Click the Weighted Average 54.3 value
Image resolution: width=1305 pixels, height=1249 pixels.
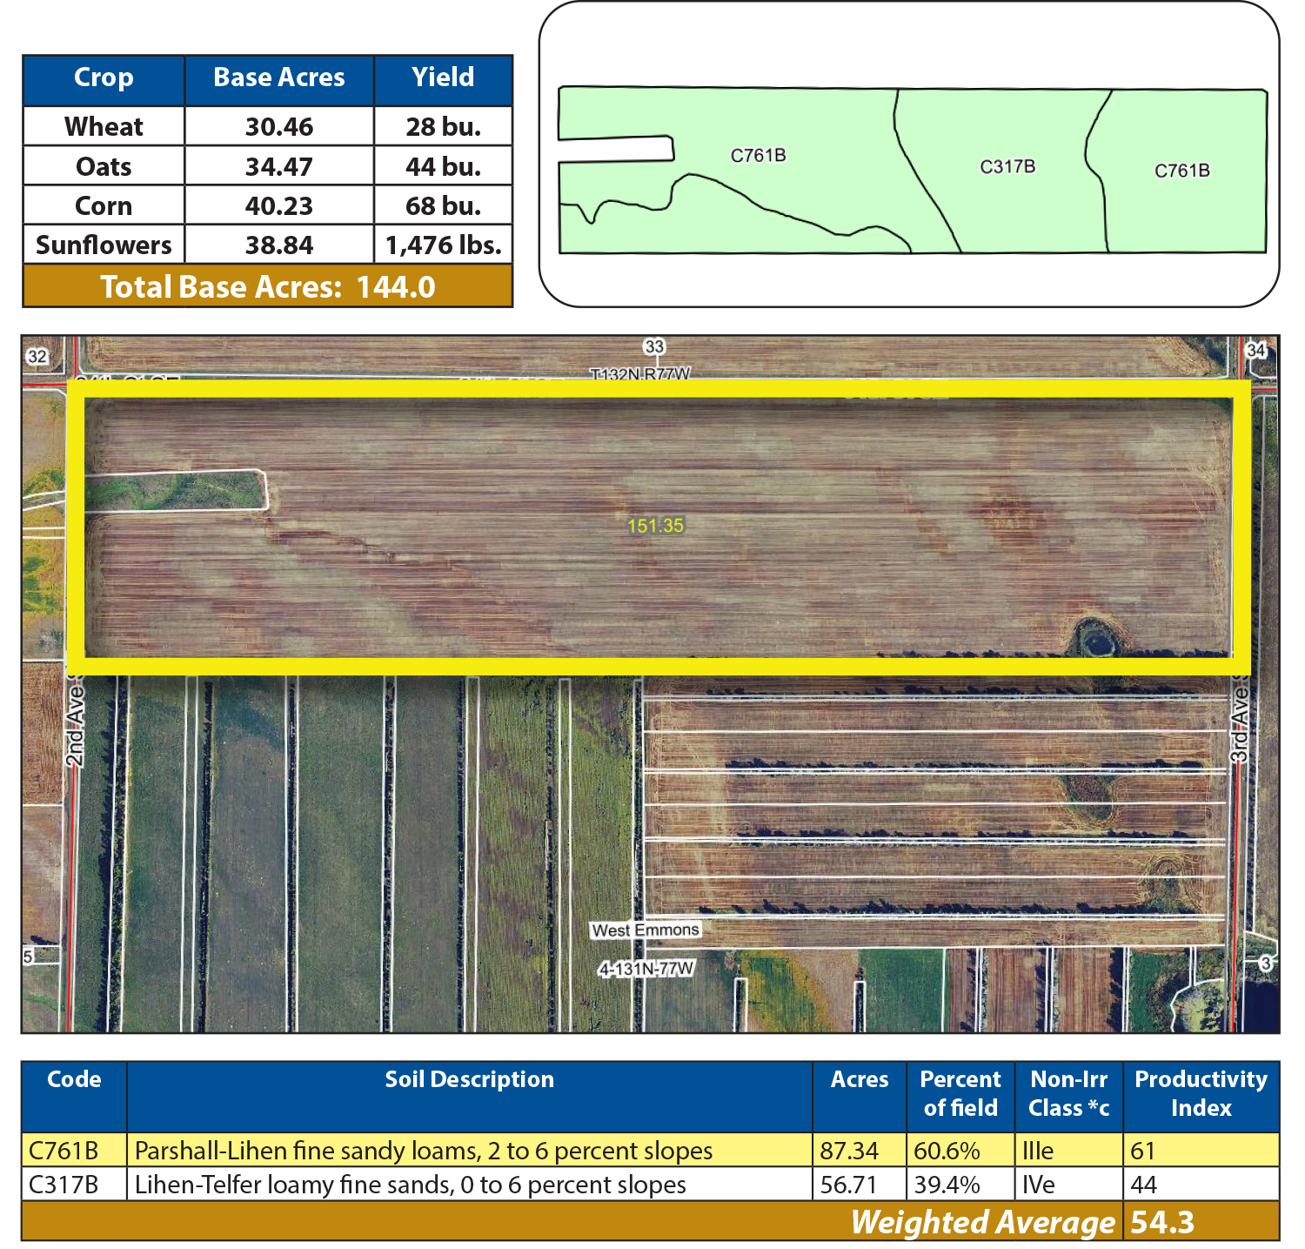coord(1162,1222)
